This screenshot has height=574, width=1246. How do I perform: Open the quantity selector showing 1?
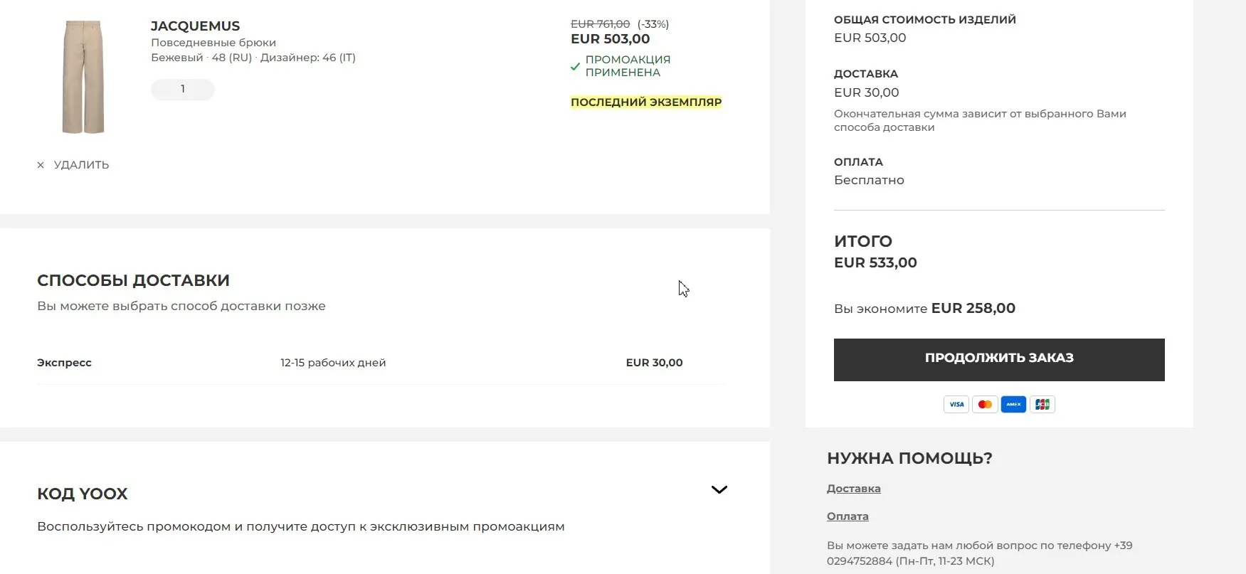pos(183,89)
